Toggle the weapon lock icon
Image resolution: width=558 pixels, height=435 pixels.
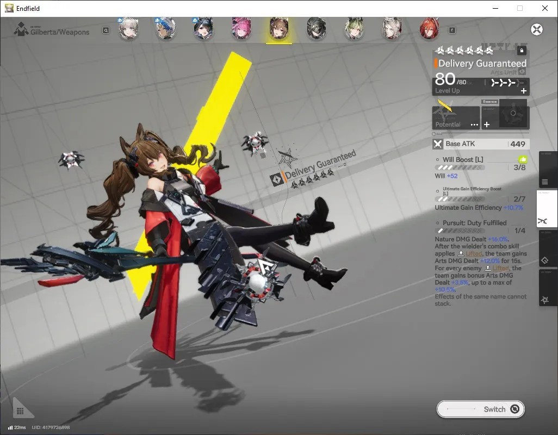(522, 51)
